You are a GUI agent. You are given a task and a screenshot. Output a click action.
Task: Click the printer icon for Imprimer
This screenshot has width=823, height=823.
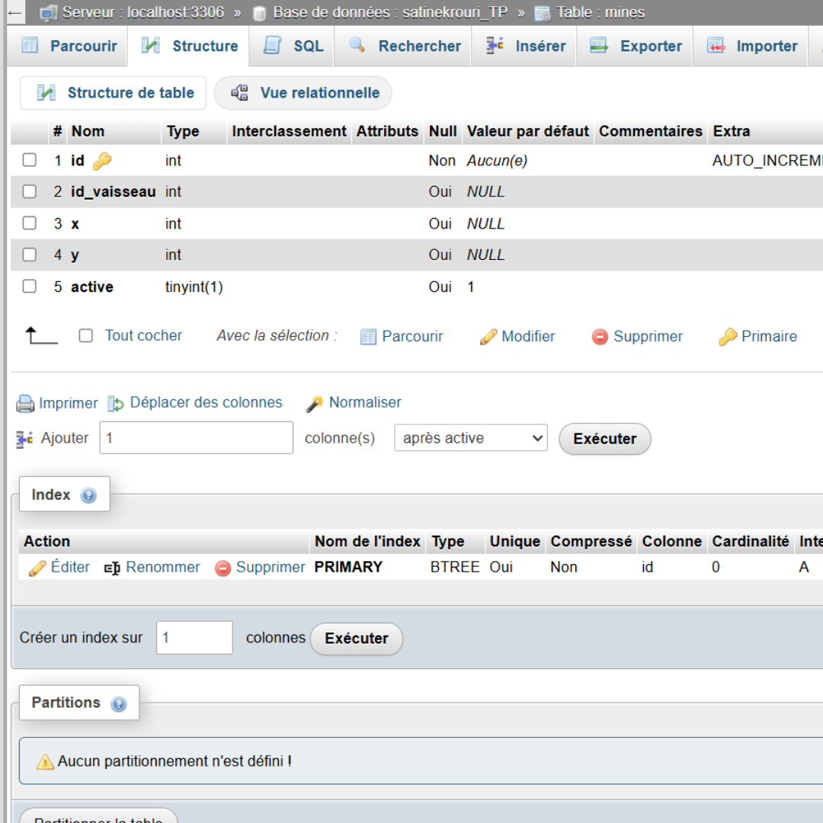[x=26, y=404]
